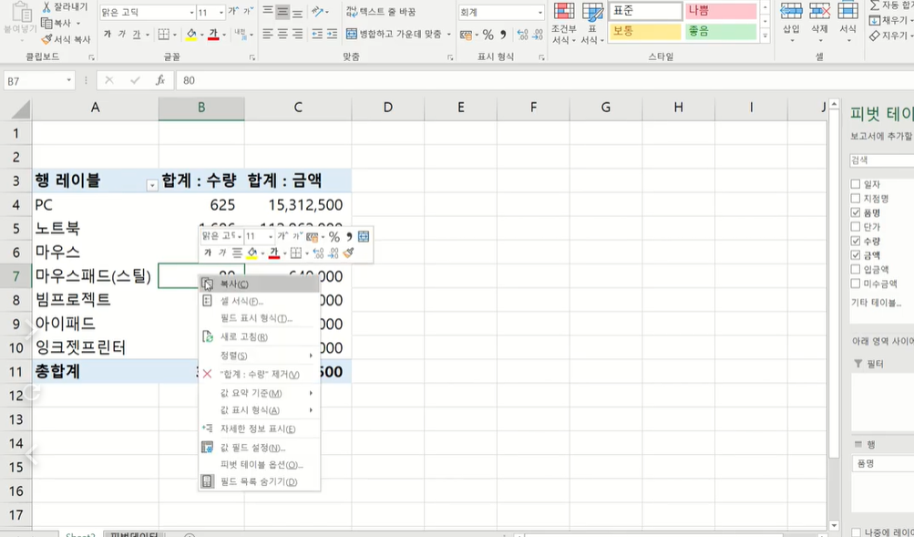Decrease font size in the ribbon

point(248,12)
